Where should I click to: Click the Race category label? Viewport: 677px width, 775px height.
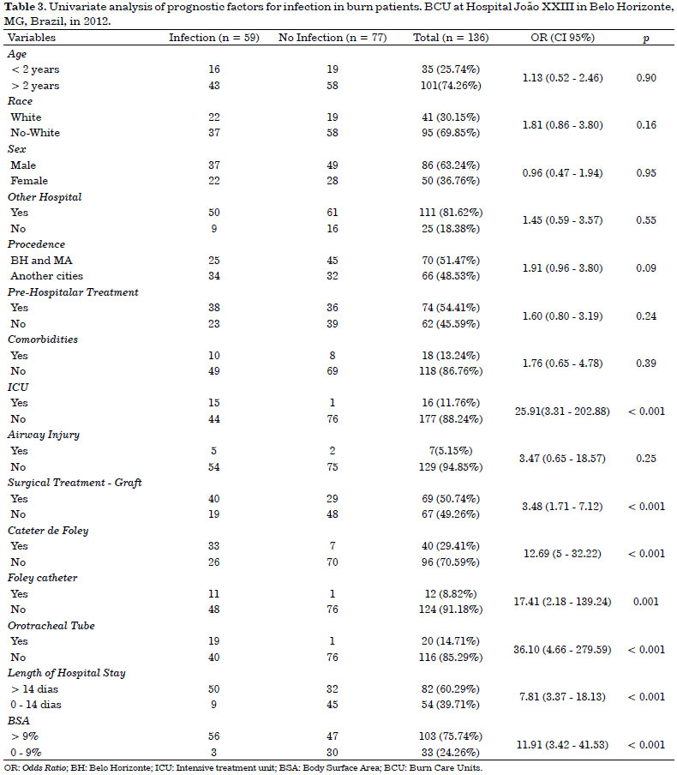point(20,101)
